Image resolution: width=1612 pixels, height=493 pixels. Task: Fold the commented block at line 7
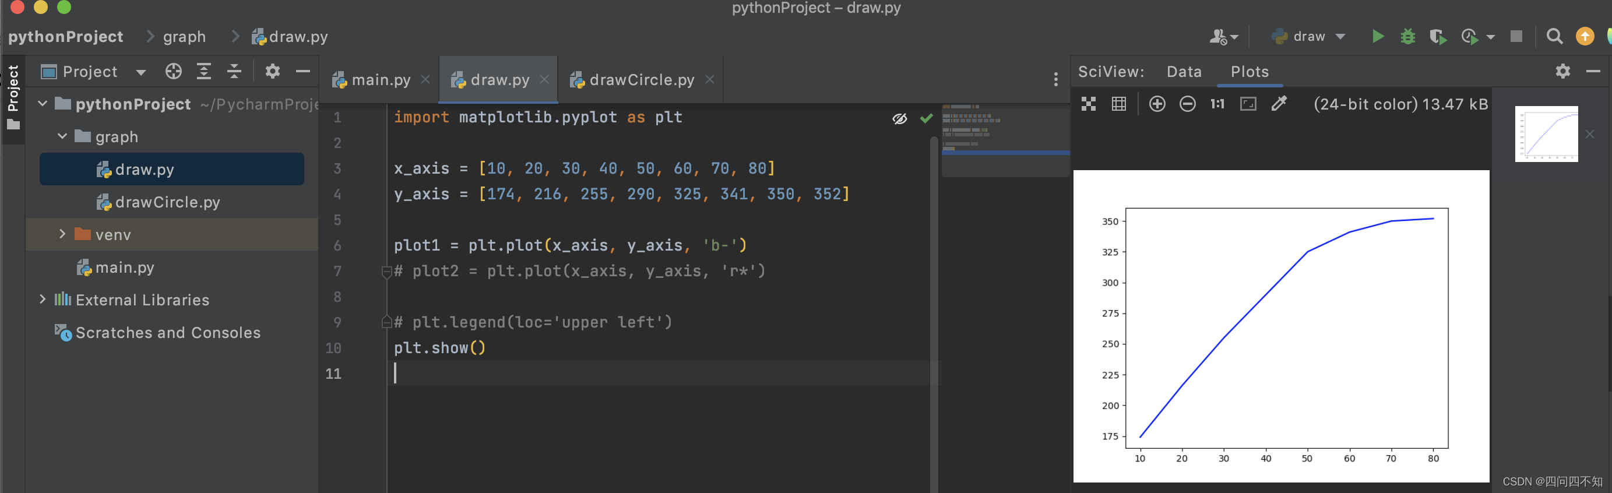(x=386, y=272)
